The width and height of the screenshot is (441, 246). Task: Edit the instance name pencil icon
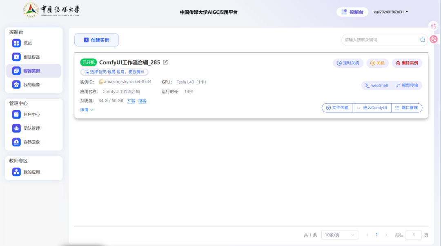coord(165,62)
